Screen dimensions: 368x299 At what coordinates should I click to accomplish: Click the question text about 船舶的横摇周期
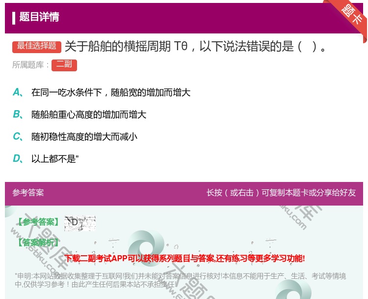pos(195,46)
